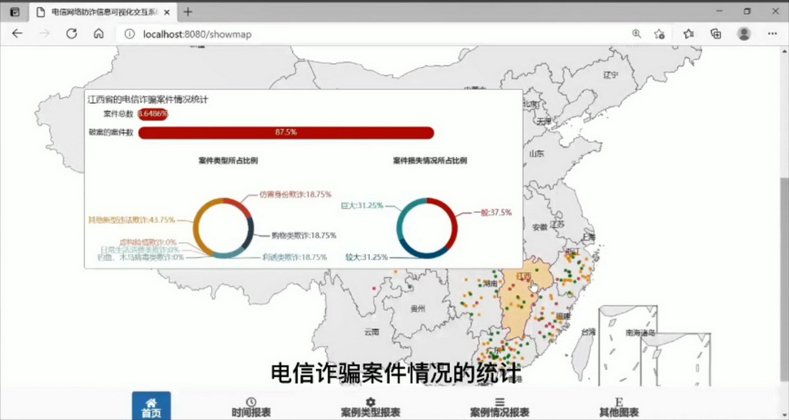
Task: Click 山东 province on the map
Action: [536, 154]
